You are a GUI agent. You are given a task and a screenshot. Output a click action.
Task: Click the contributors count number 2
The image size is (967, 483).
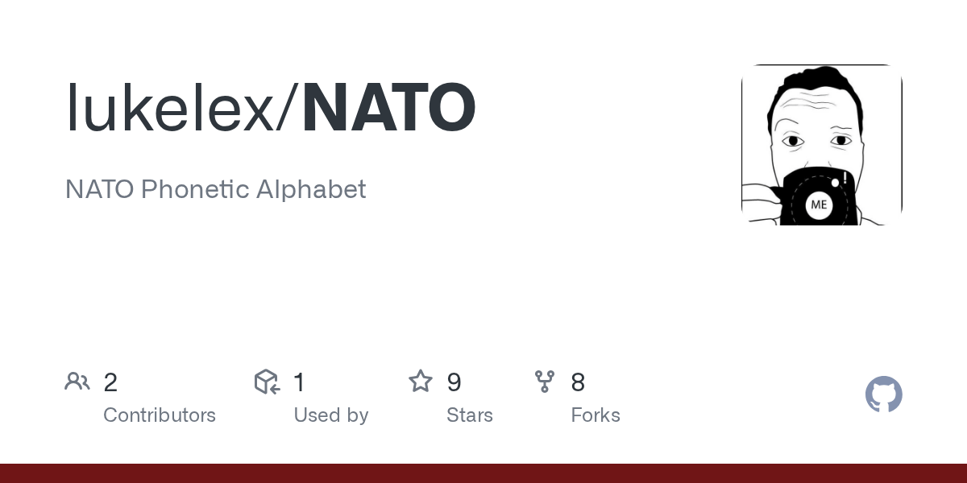(x=110, y=382)
